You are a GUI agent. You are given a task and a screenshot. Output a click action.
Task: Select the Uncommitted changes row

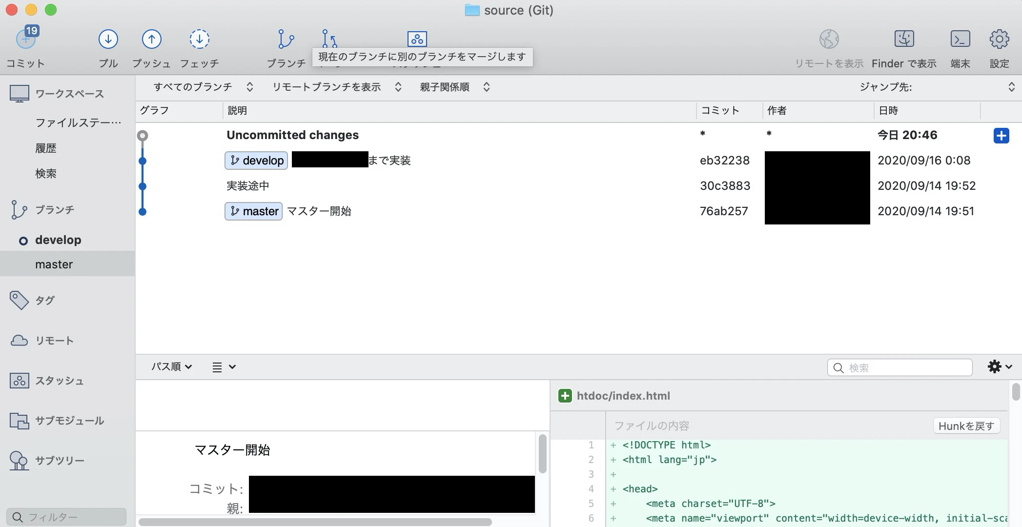click(578, 135)
